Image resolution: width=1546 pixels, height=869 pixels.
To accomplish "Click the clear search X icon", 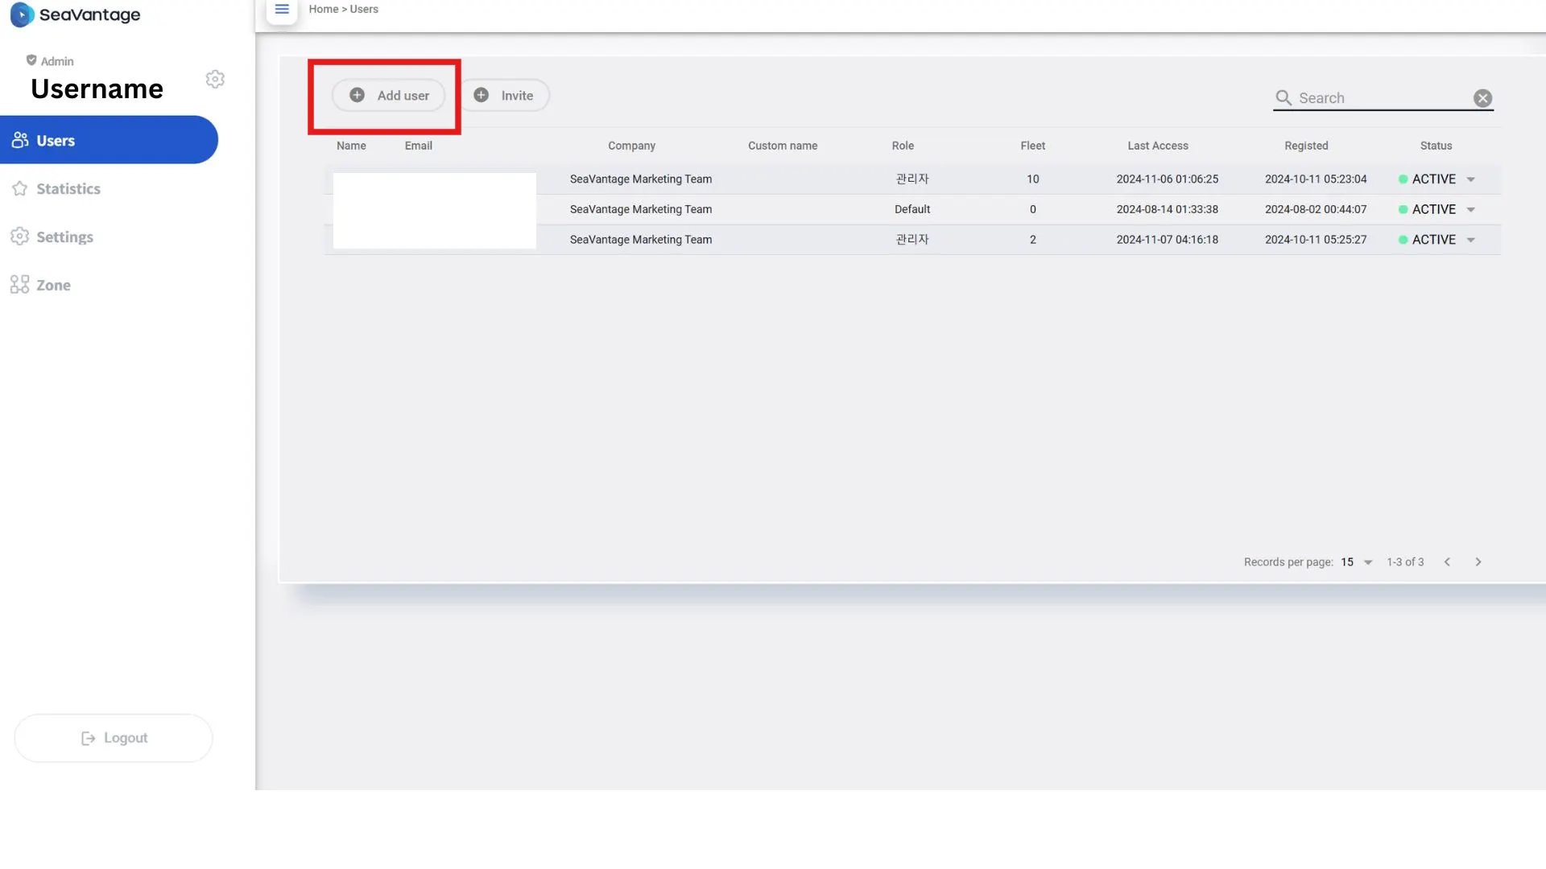I will point(1482,98).
